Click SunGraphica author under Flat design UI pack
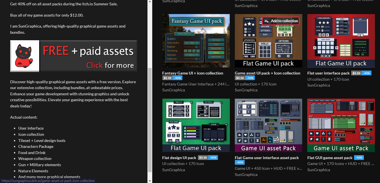 [174, 170]
